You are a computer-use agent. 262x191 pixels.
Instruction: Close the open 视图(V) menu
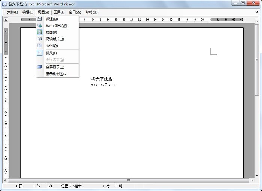43,12
